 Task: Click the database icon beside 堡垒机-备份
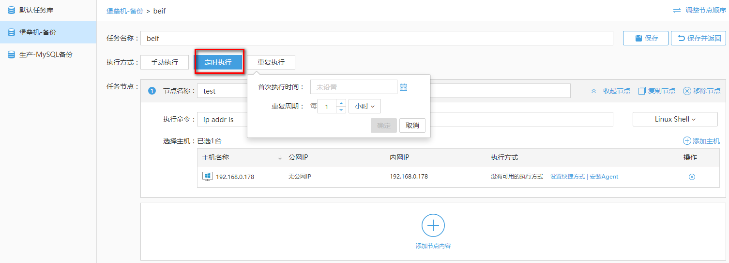12,32
